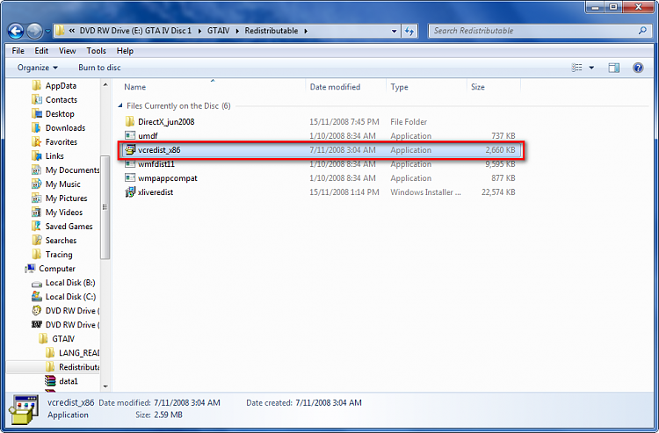
Task: Sort by the Date modified column
Action: pyautogui.click(x=335, y=87)
